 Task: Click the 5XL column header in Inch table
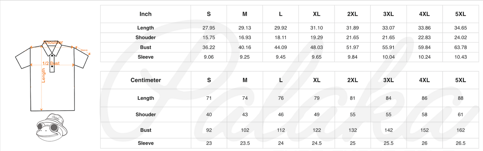[461, 14]
